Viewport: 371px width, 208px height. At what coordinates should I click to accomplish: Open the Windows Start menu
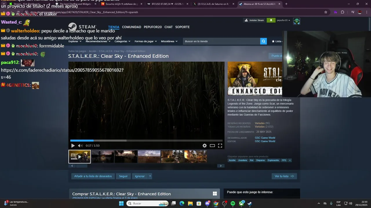point(121,203)
